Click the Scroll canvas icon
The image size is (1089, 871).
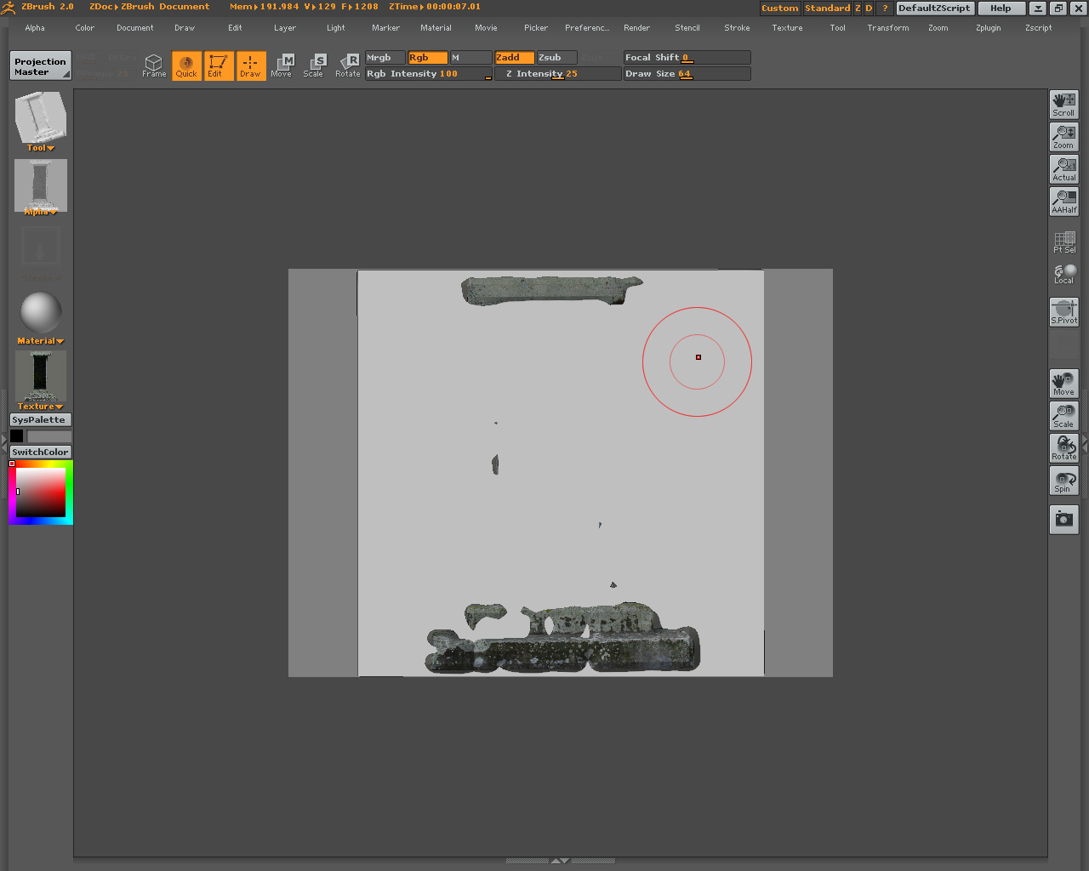click(x=1063, y=105)
